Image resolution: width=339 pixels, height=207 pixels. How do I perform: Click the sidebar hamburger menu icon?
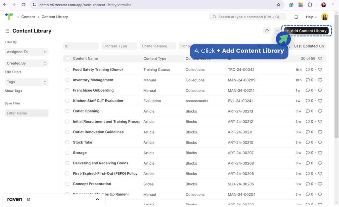[x=7, y=31]
